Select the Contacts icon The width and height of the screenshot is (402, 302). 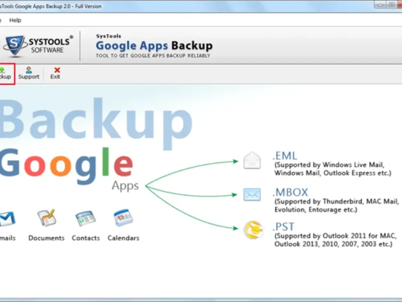(x=85, y=218)
